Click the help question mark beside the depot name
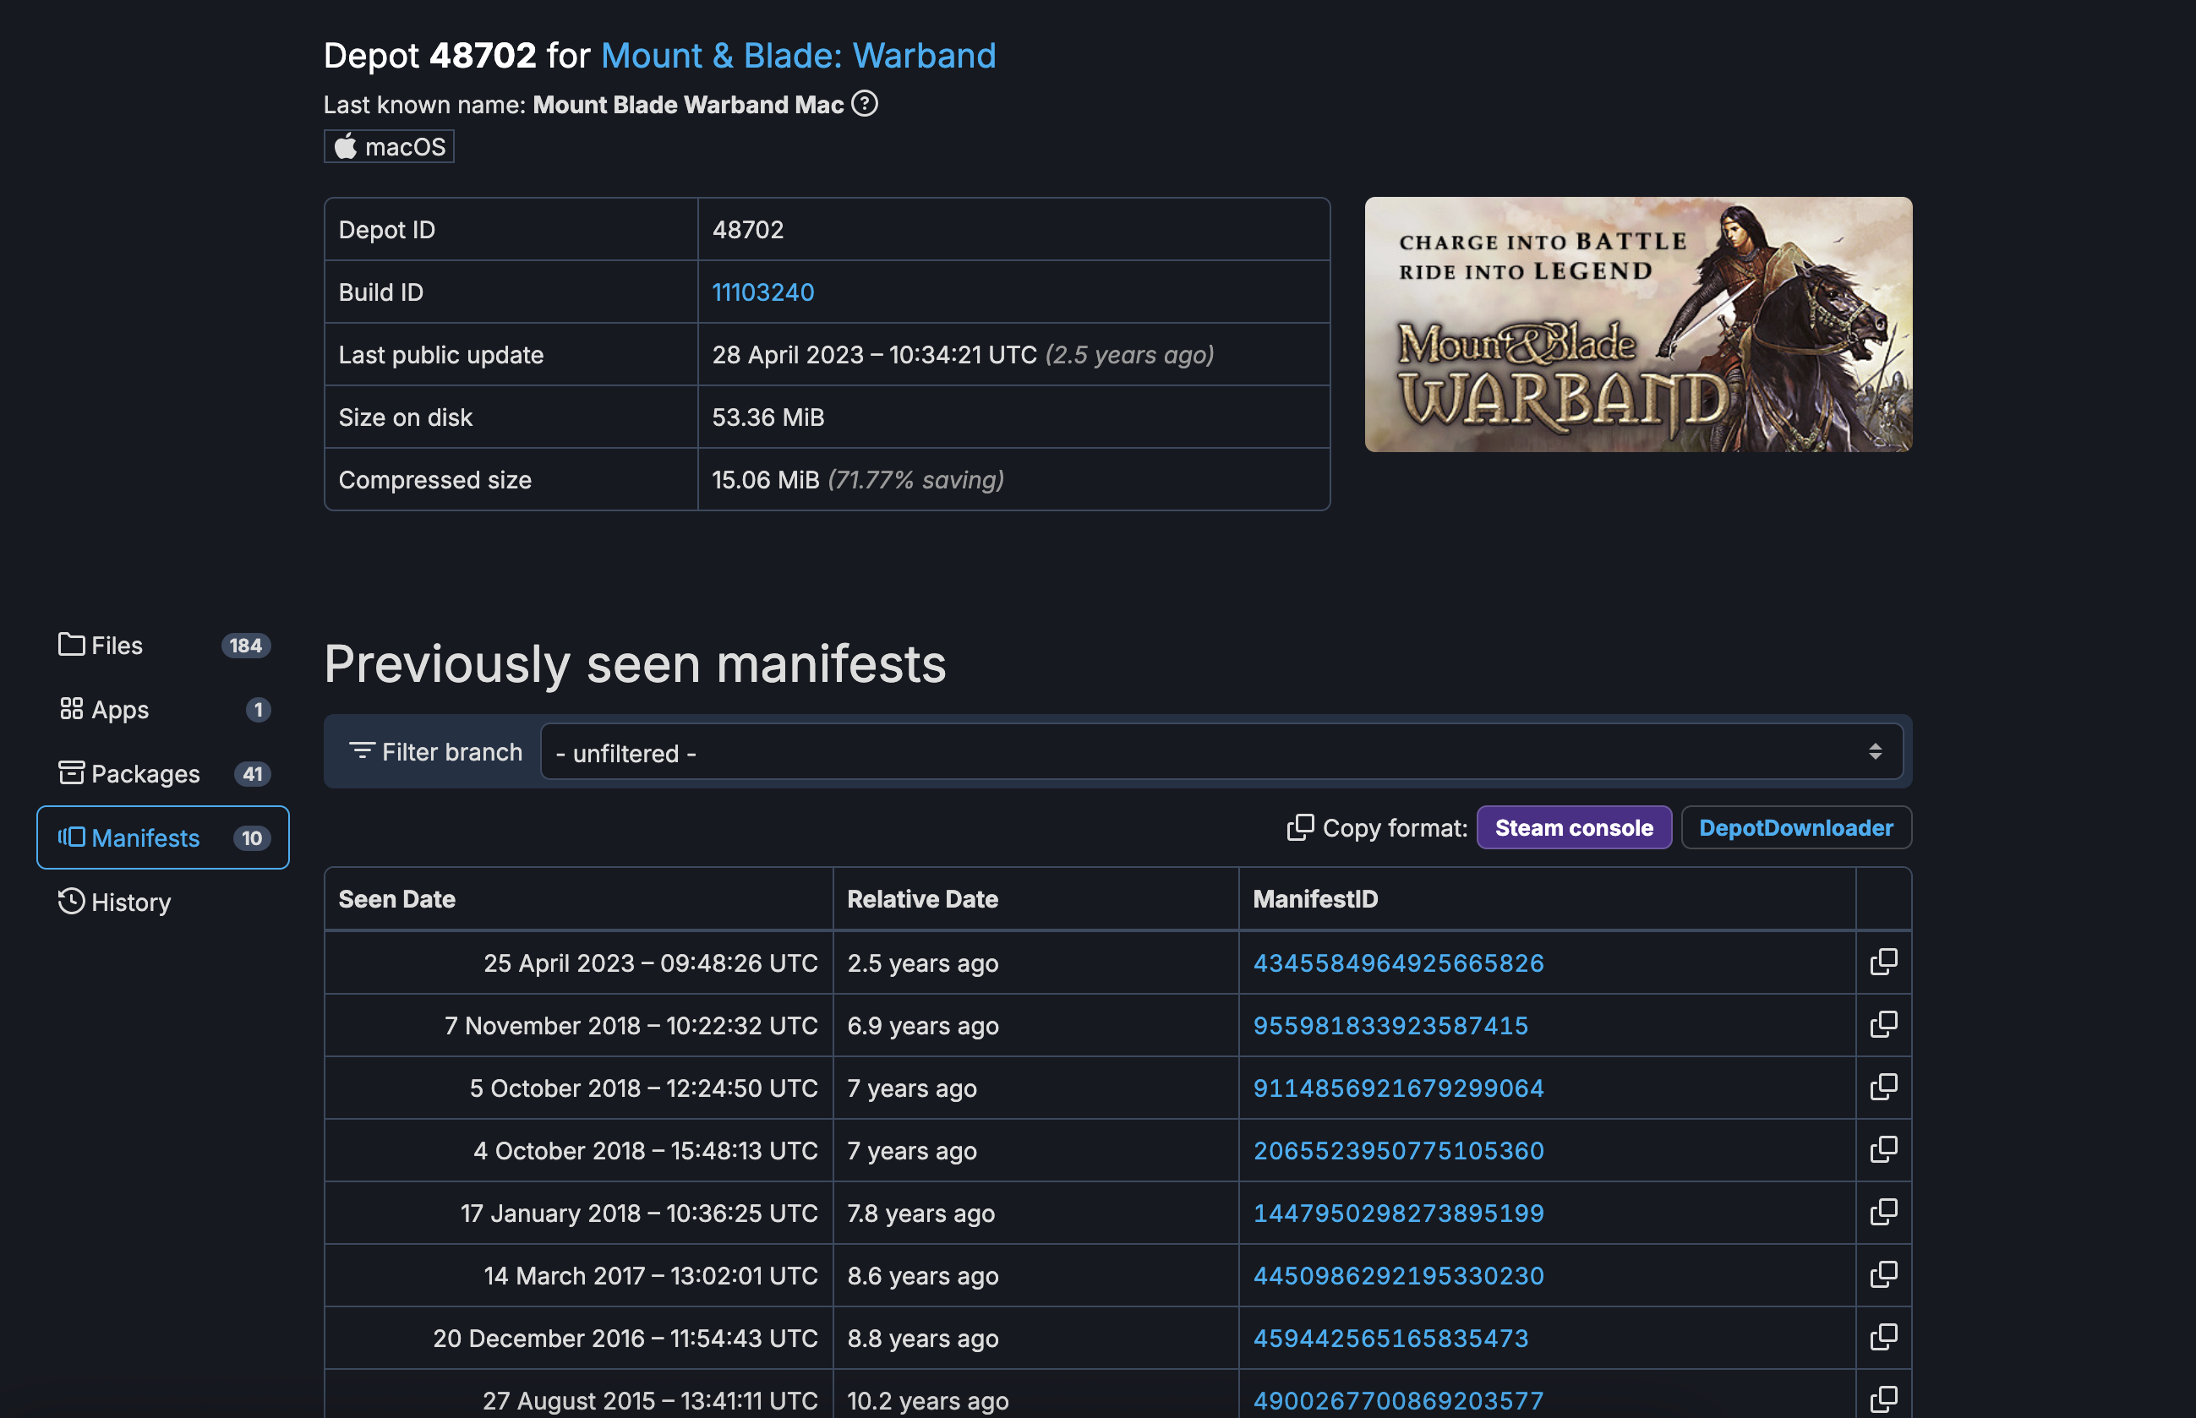The image size is (2196, 1418). [865, 104]
